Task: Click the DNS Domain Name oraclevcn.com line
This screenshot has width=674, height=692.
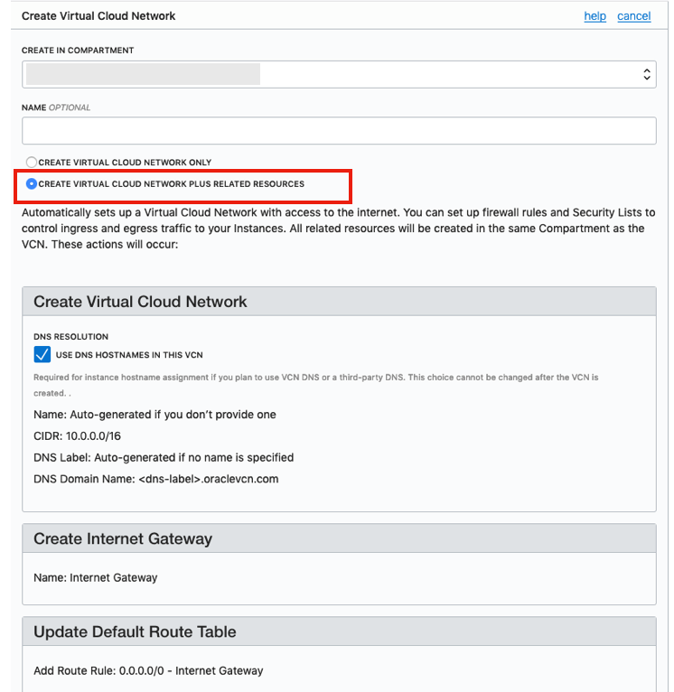Action: pyautogui.click(x=155, y=480)
